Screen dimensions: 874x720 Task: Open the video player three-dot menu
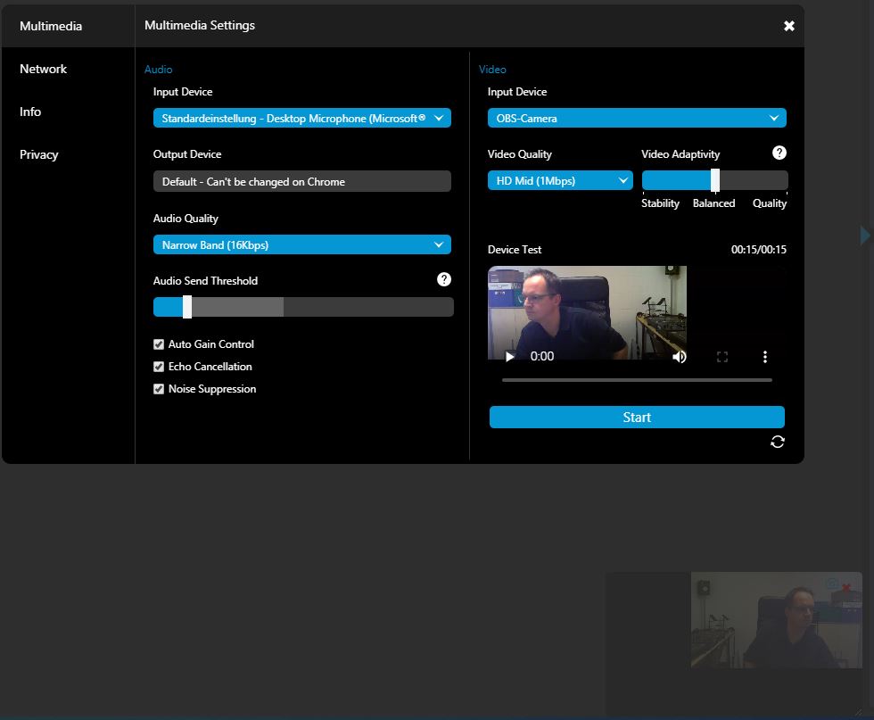tap(765, 357)
